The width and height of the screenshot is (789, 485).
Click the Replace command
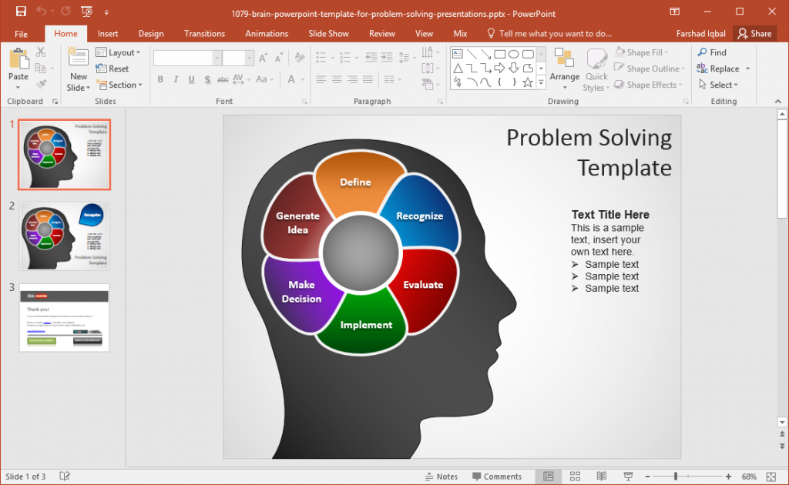[721, 69]
